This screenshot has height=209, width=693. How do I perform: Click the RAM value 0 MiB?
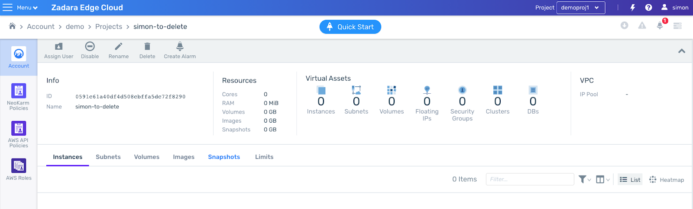coord(271,103)
